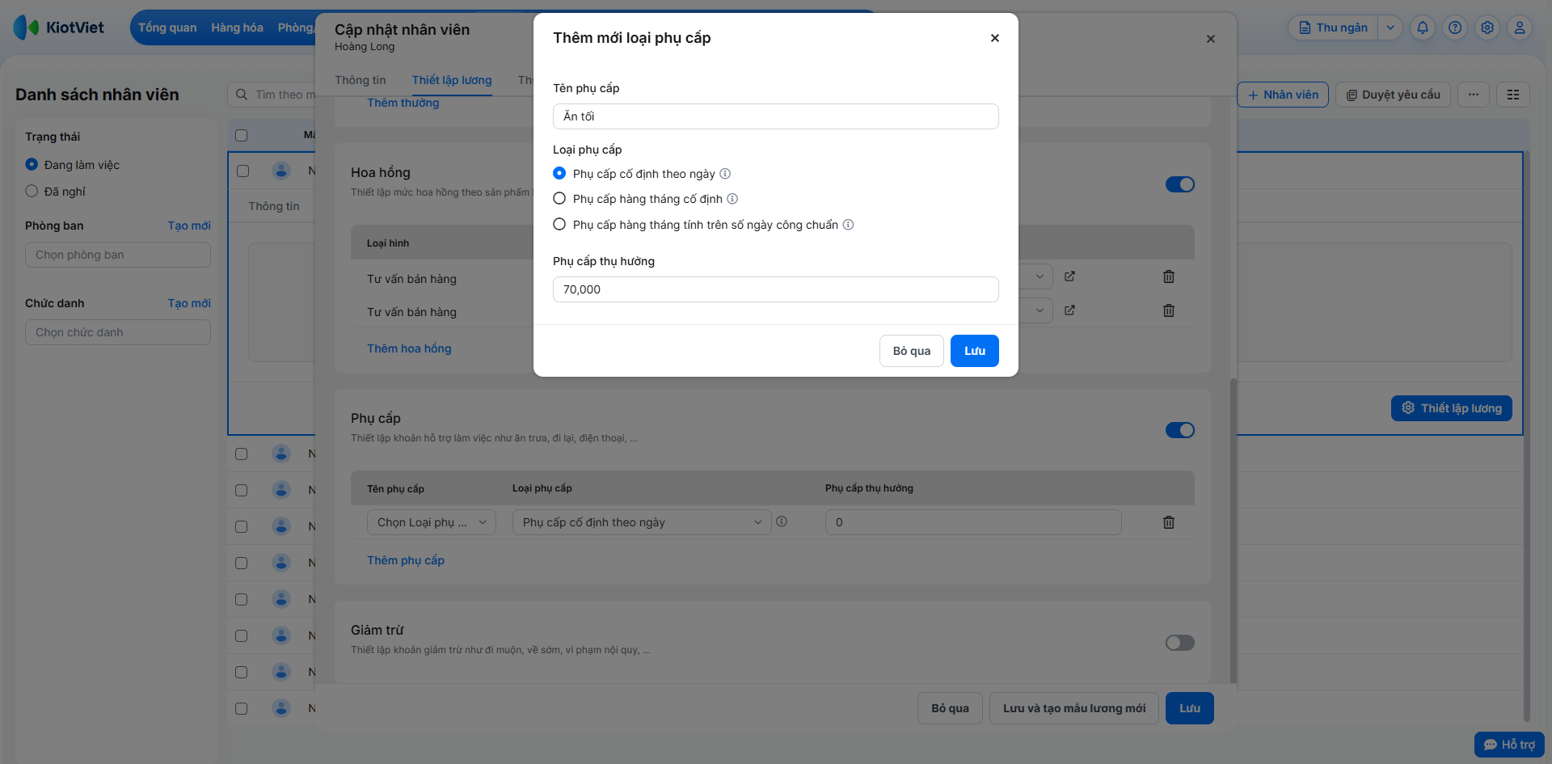
Task: Click the KiotViet logo
Action: click(x=59, y=27)
